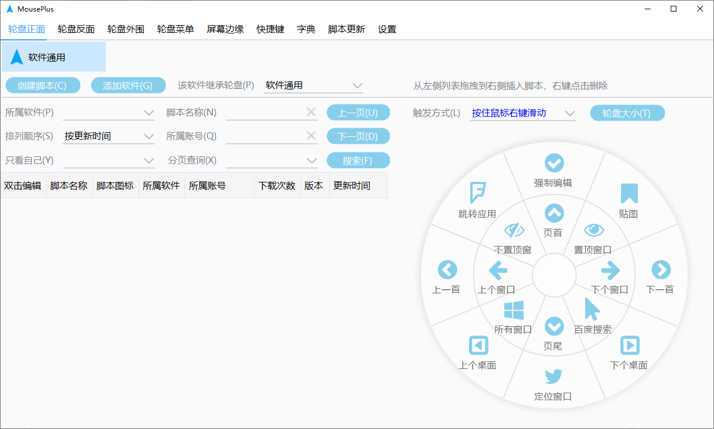Switch to the 轮盘反面 tab

[x=75, y=29]
